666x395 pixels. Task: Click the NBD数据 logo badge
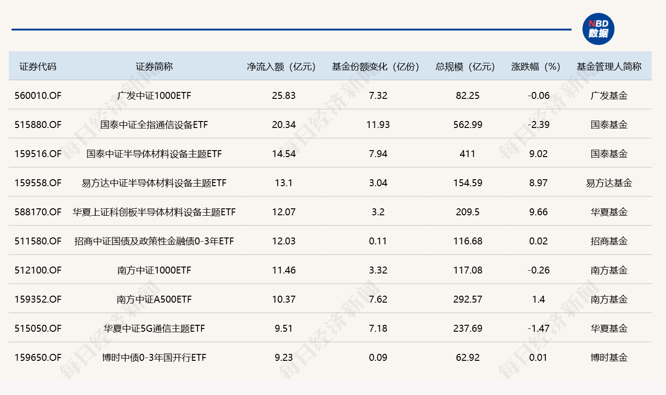coord(598,29)
